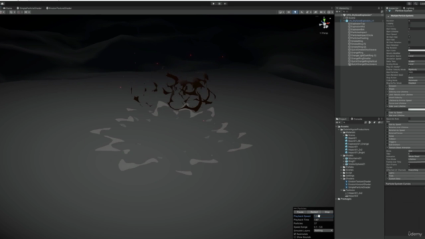Open the draw mode dropdown in the Scene toolbar
The width and height of the screenshot is (425, 239).
pyautogui.click(x=281, y=12)
